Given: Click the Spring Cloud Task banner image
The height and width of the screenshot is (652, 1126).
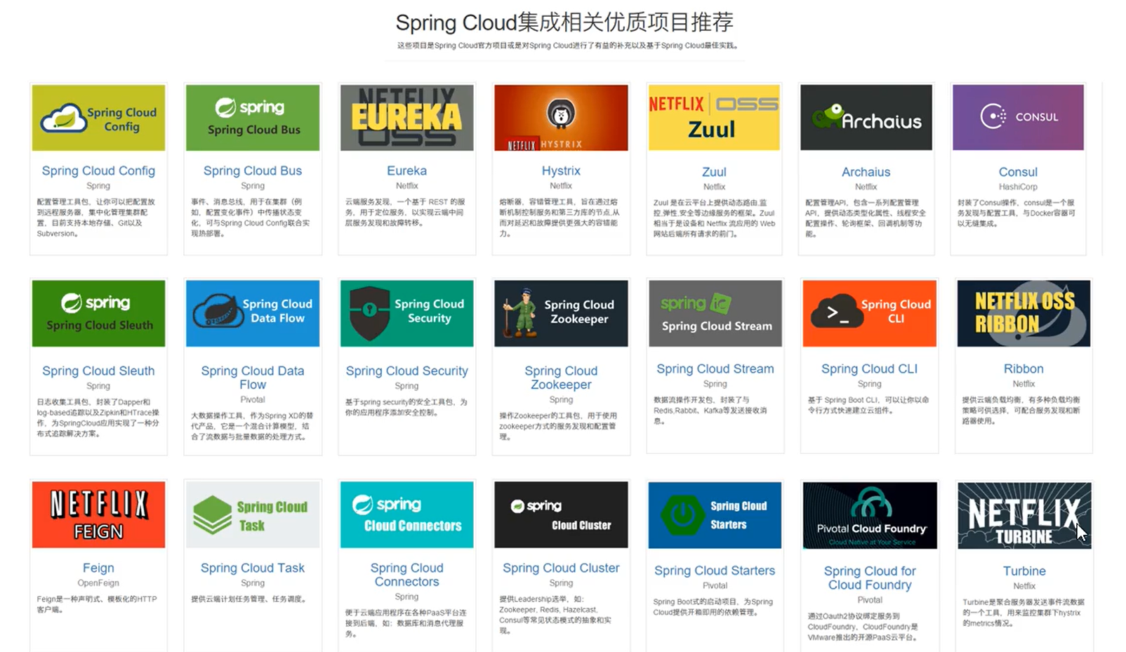Looking at the screenshot, I should 253,514.
